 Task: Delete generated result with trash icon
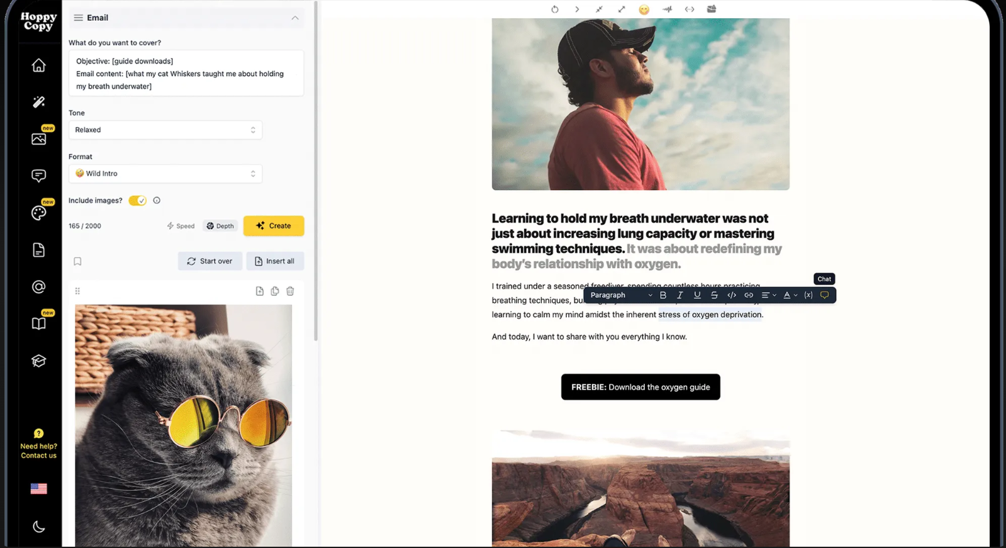pos(290,291)
